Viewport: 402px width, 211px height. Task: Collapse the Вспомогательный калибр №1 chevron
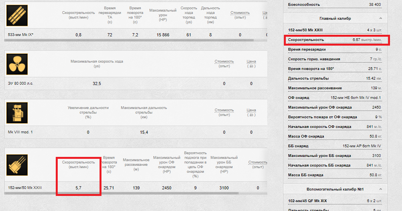[x=380, y=189]
